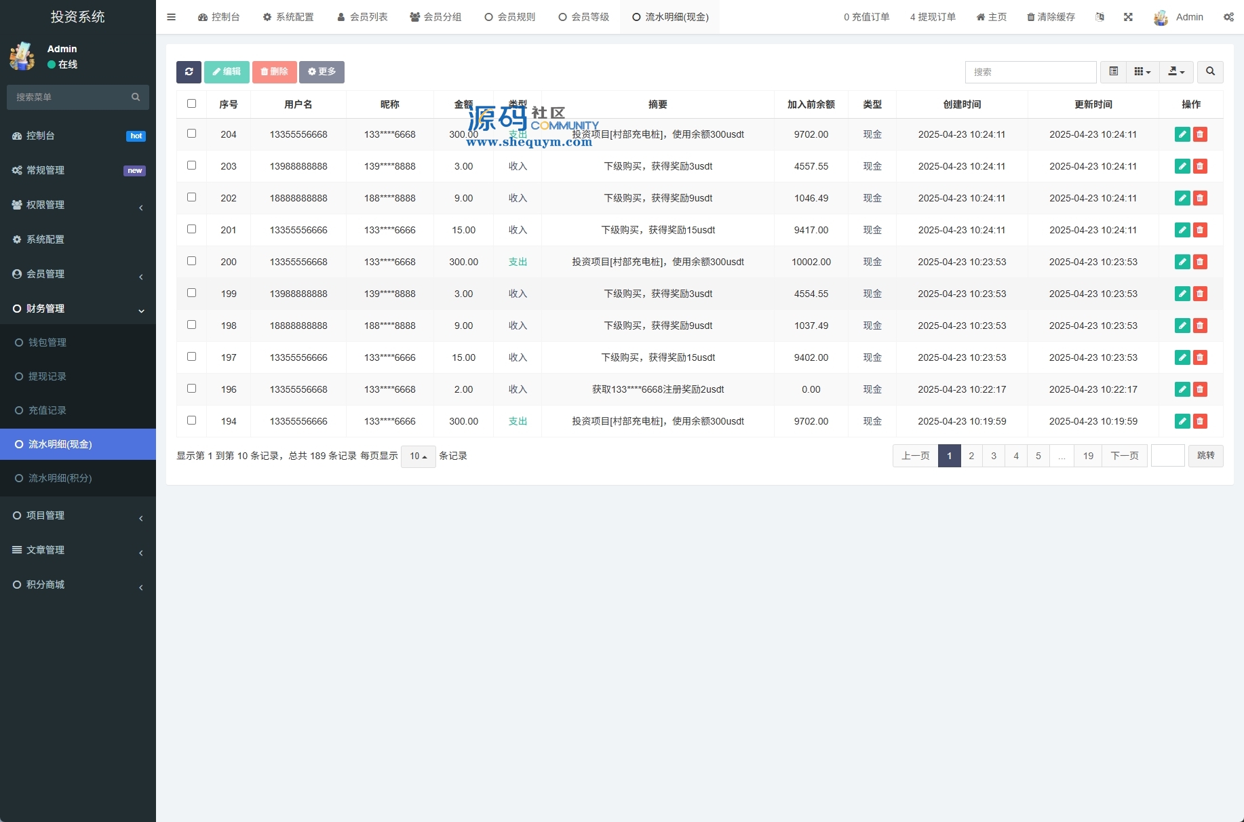Switch to the 会员列表 tab
This screenshot has width=1244, height=822.
[362, 17]
